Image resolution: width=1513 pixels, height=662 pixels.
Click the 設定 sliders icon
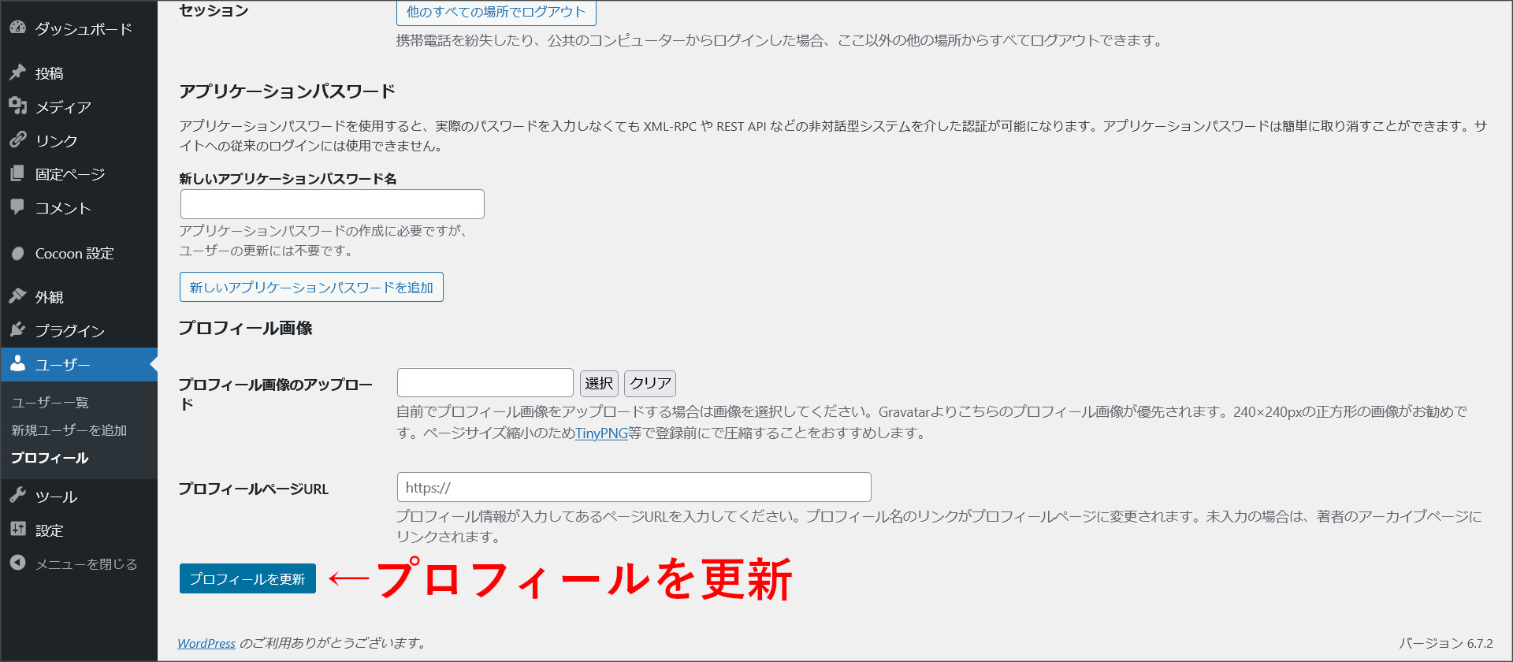coord(17,529)
